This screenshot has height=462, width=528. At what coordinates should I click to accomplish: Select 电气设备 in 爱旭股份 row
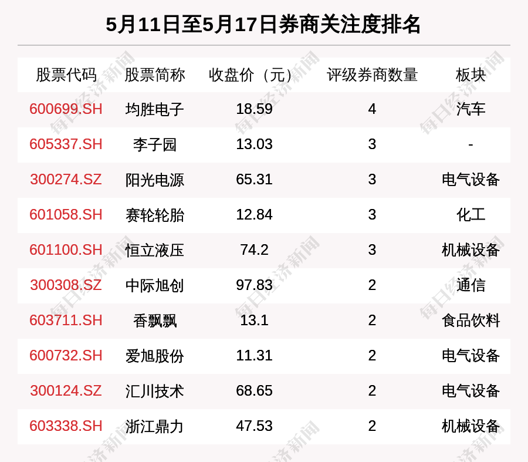[x=471, y=356]
